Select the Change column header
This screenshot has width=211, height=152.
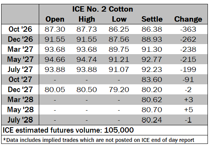point(188,19)
